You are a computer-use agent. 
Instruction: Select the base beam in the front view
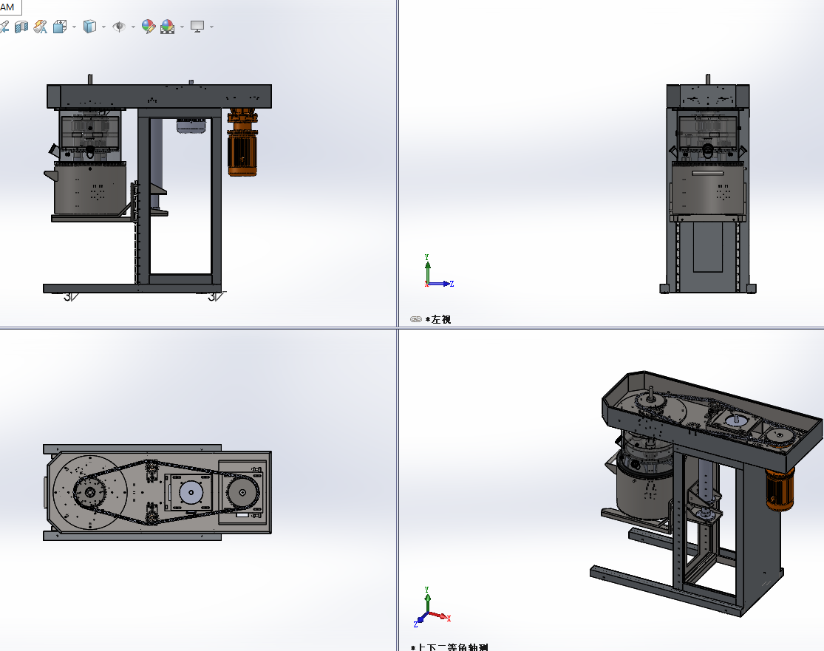point(132,288)
